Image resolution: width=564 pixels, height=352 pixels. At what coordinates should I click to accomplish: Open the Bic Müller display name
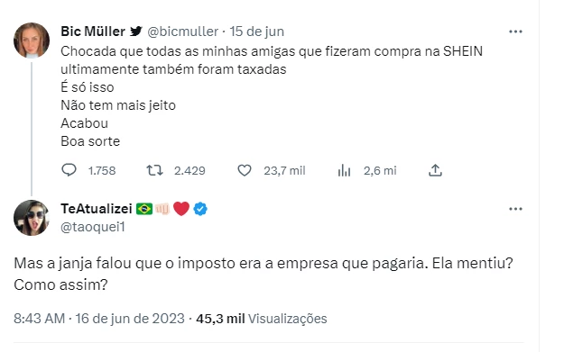point(93,32)
